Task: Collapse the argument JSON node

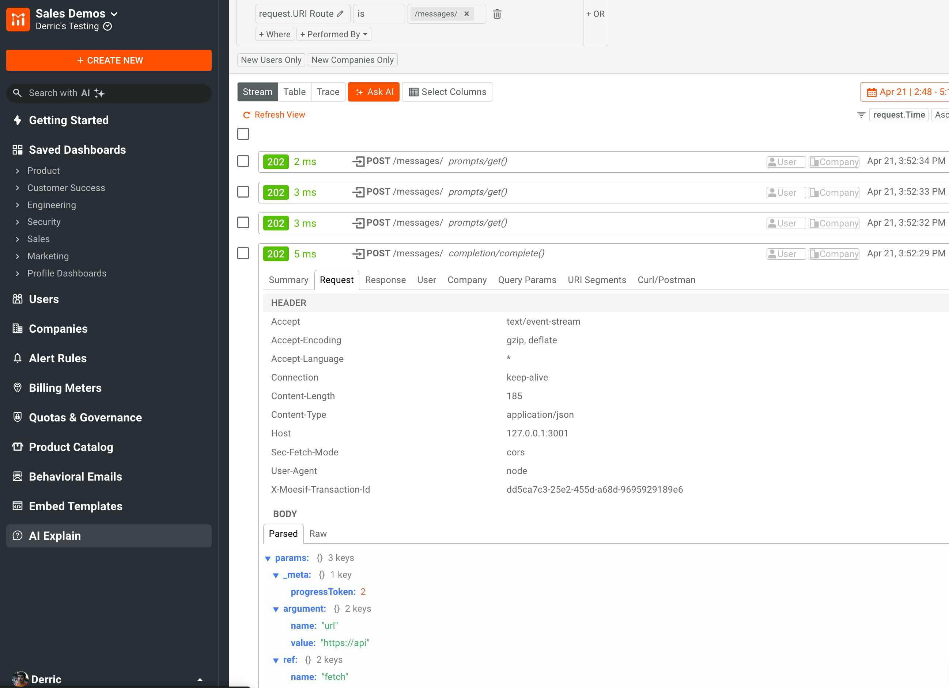Action: pos(276,609)
